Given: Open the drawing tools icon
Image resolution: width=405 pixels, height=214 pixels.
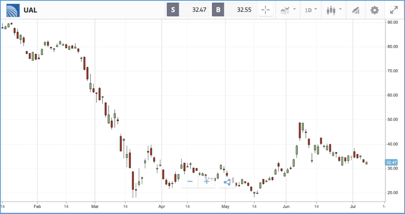Looking at the screenshot, I should click(x=356, y=10).
